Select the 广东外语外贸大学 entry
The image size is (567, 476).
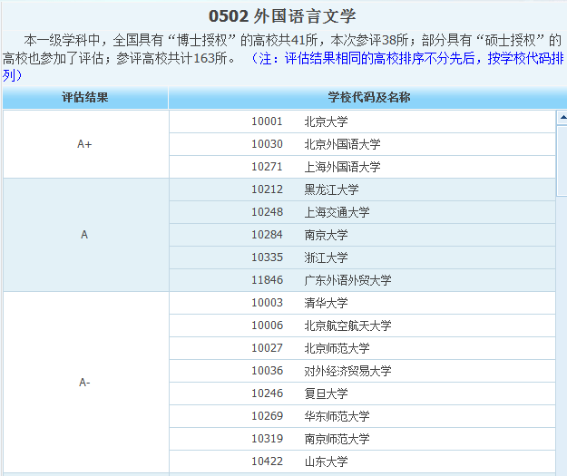pos(347,280)
